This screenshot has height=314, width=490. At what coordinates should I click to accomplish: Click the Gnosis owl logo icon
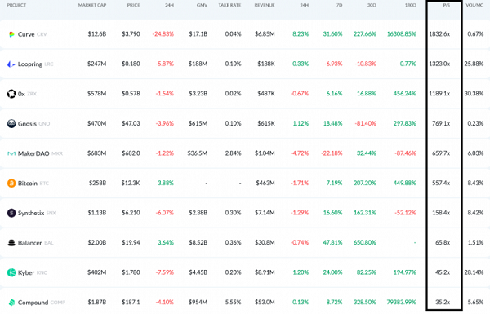[11, 124]
